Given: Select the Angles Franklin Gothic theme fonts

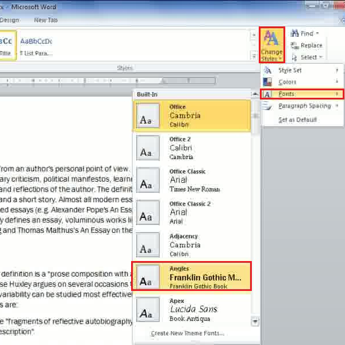Looking at the screenshot, I should [x=191, y=277].
